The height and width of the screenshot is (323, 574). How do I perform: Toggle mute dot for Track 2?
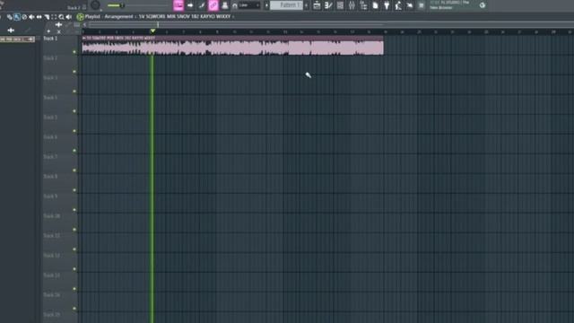(74, 72)
